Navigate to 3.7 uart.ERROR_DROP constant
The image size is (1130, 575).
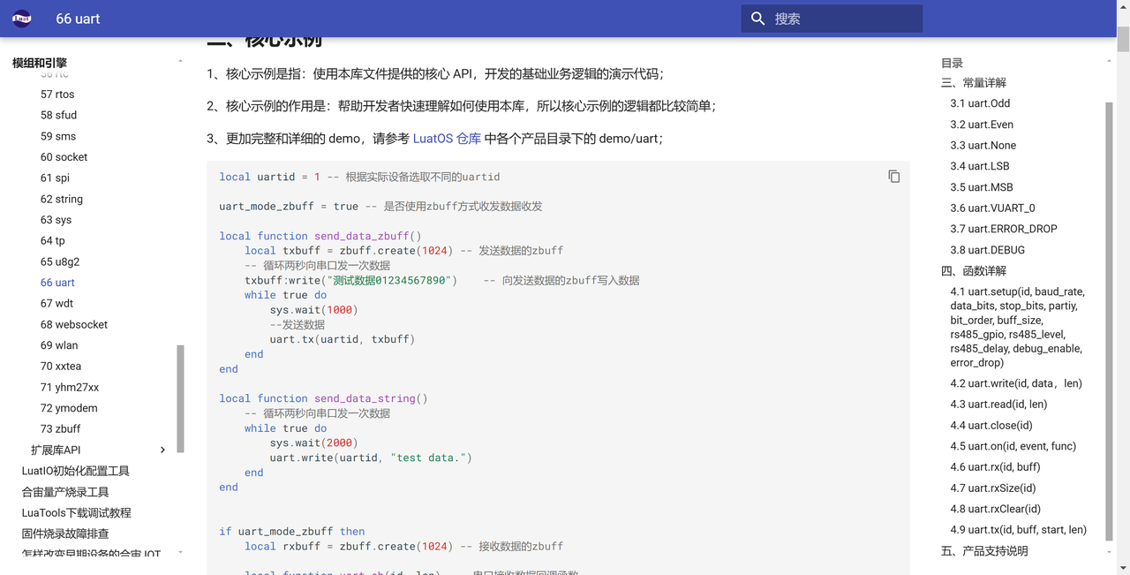[x=1003, y=229]
